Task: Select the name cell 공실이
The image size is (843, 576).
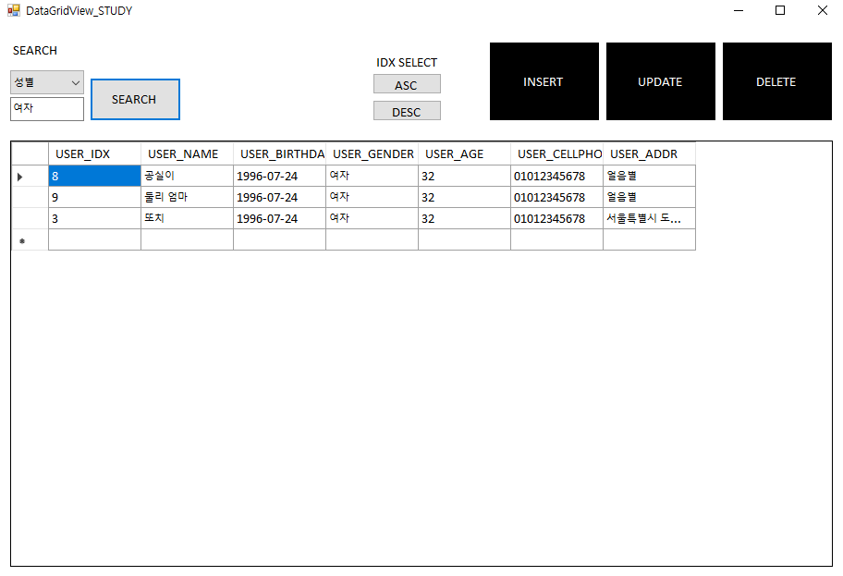Action: coord(187,176)
